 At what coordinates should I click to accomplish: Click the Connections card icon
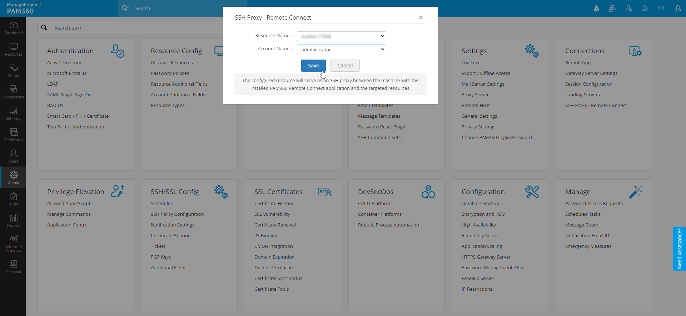click(x=636, y=51)
